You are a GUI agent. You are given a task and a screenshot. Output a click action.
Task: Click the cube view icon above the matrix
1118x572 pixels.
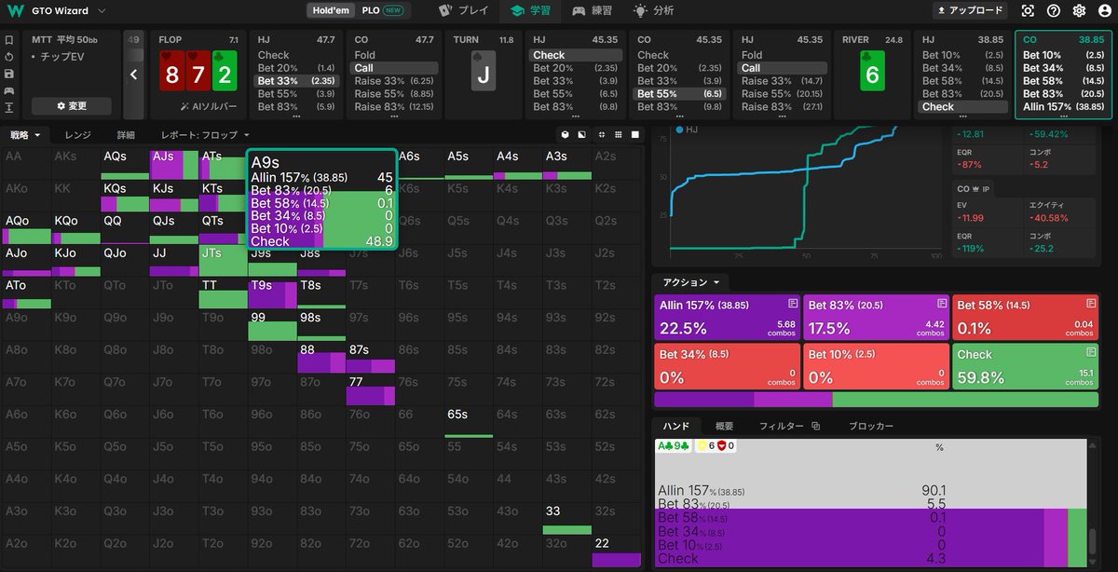click(x=565, y=135)
